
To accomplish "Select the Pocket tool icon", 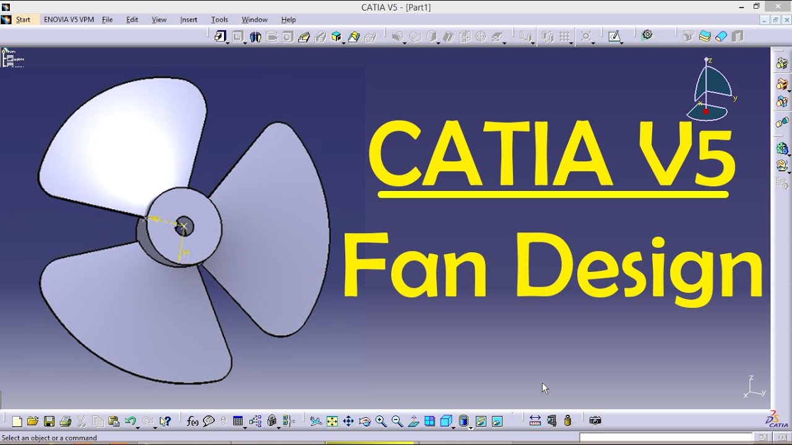I will point(239,36).
